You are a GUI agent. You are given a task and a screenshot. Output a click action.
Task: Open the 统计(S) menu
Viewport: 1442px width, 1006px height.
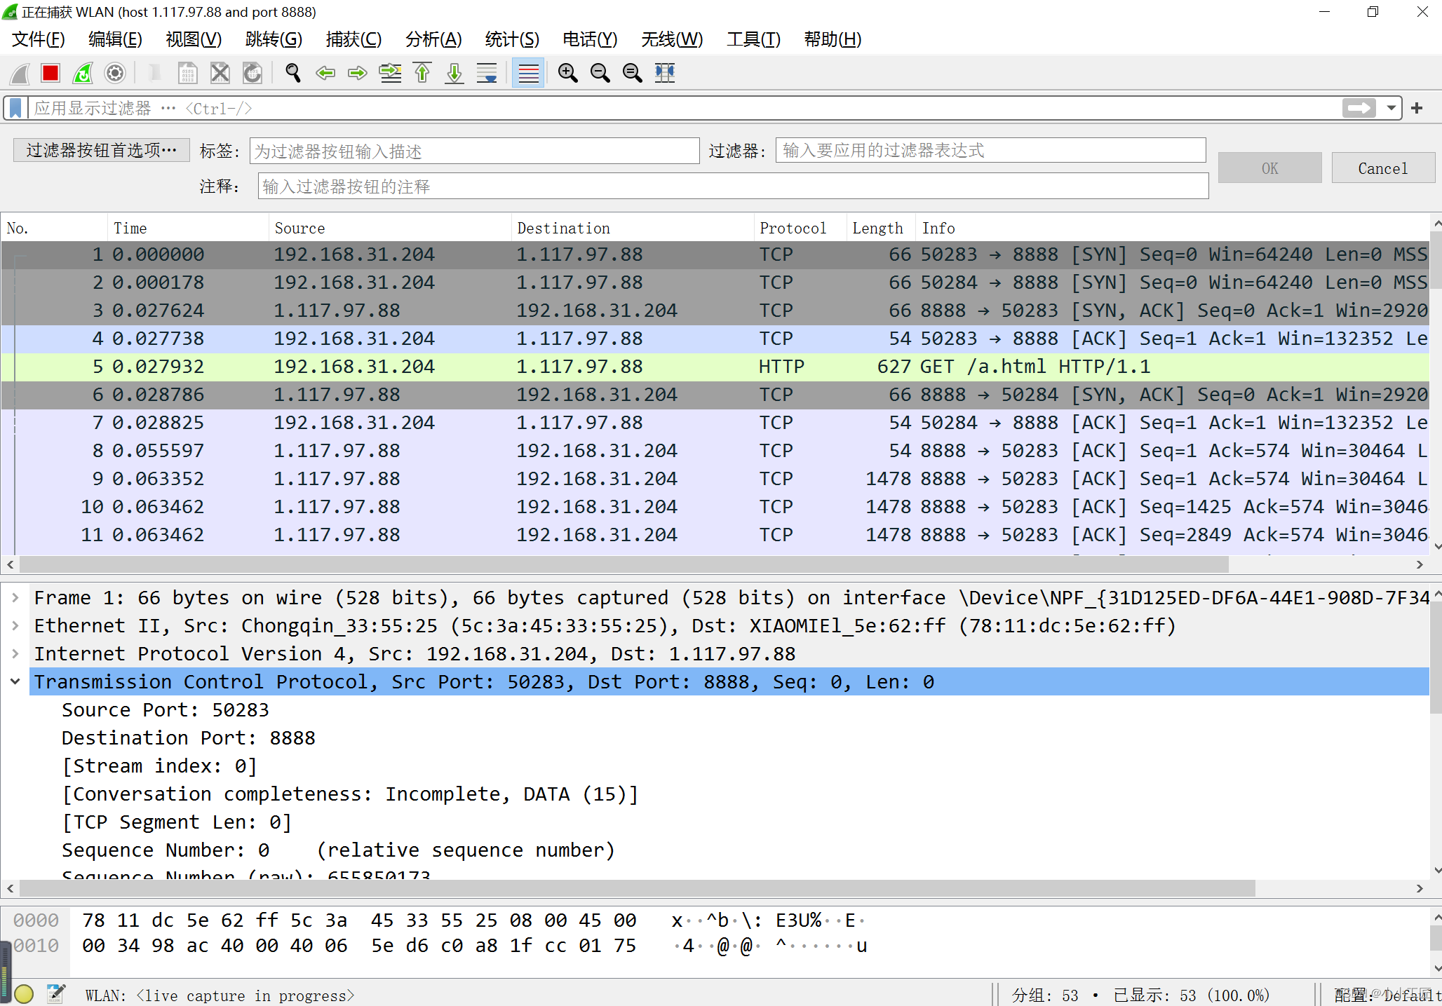[x=512, y=39]
